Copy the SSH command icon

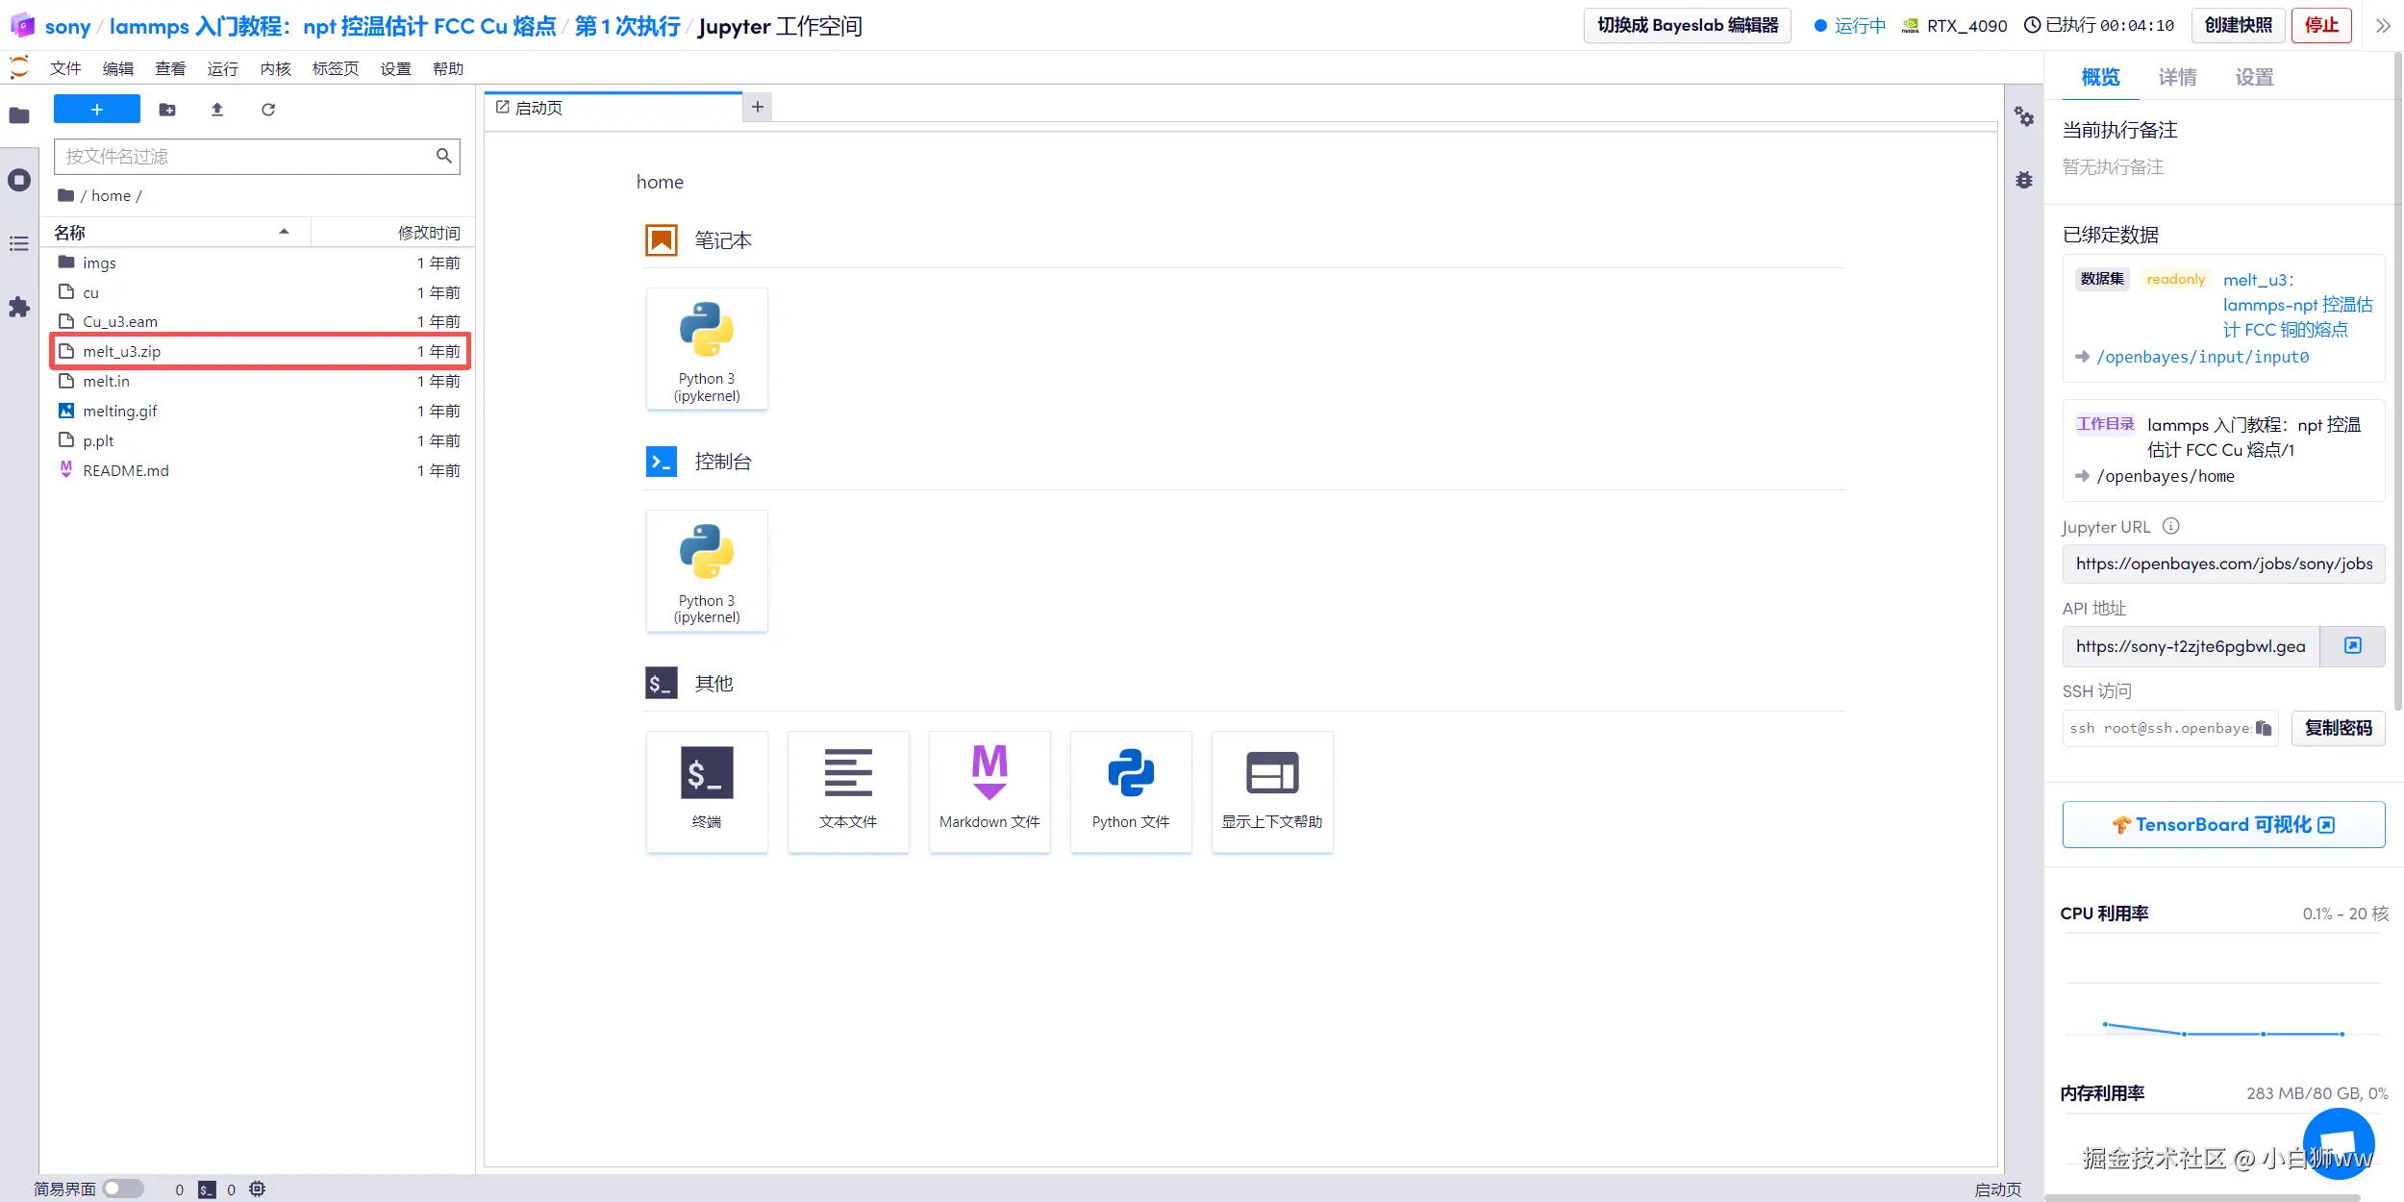tap(2264, 728)
